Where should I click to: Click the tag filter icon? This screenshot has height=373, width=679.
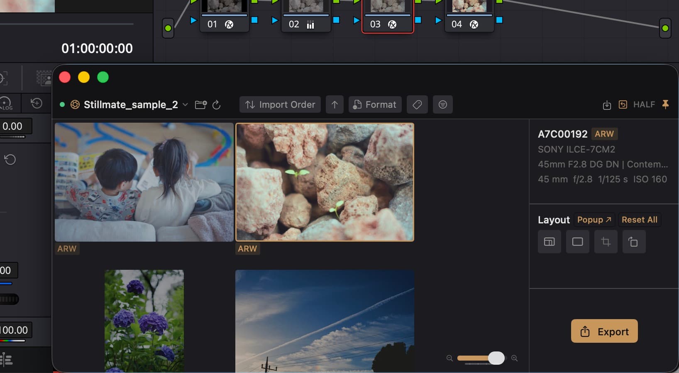[x=417, y=104]
